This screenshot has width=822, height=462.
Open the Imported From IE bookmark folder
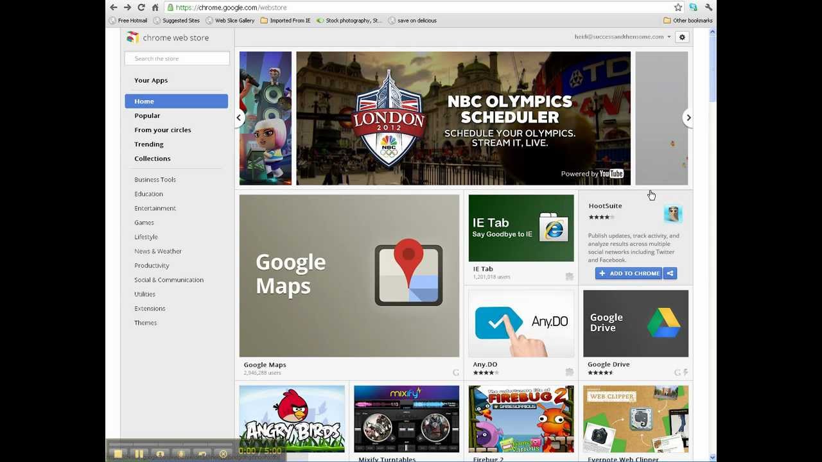coord(285,21)
